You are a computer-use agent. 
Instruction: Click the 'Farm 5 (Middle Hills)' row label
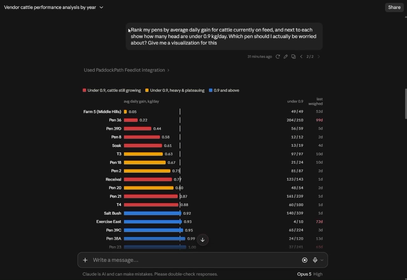click(102, 112)
